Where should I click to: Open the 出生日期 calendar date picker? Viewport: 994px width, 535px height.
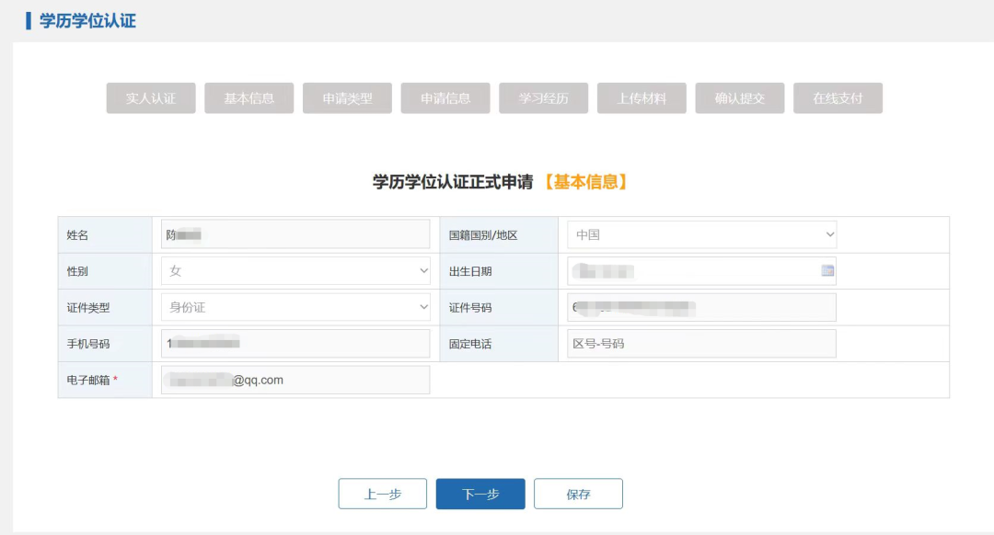click(826, 270)
